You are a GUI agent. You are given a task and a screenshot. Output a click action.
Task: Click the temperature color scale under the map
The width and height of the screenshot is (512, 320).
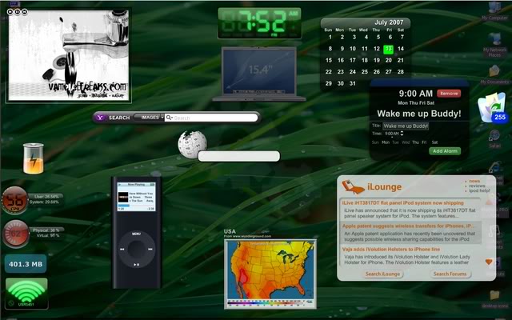(x=270, y=303)
